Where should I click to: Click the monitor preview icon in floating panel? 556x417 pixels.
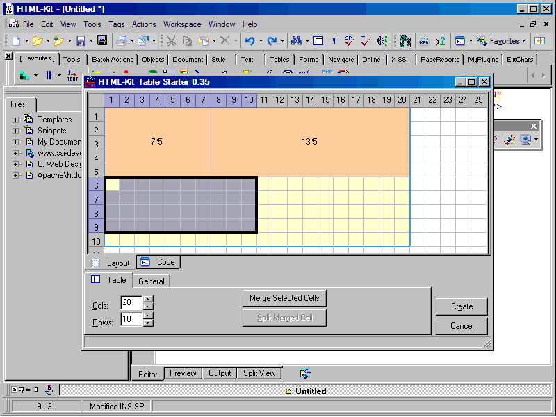[525, 140]
